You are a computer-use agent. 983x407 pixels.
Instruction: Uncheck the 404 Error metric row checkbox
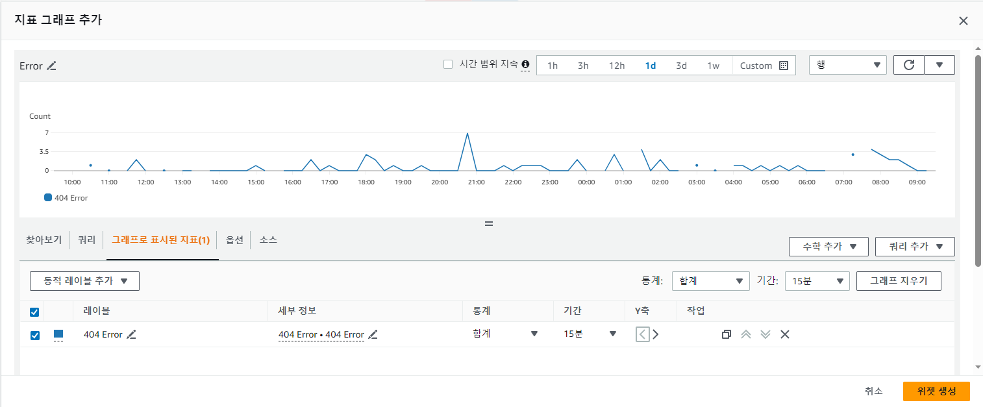34,336
